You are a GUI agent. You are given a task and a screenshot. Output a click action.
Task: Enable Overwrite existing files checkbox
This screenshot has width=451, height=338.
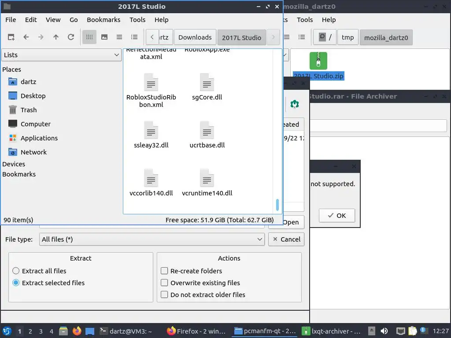(164, 283)
